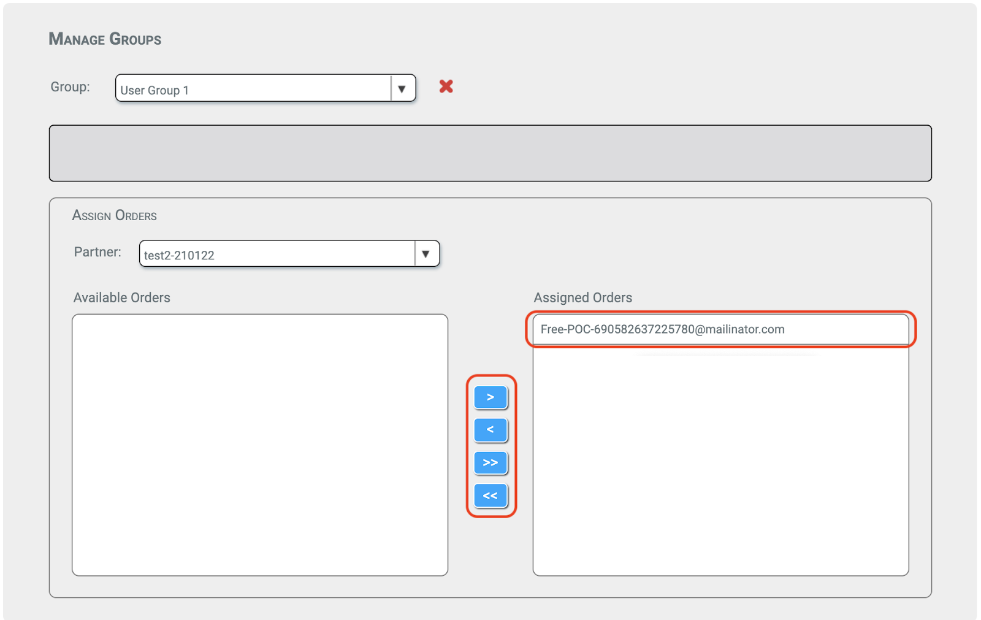Select Free-POC-690582637225780@mailinator.com assigned order
Viewport: 981px width, 620px height.
pyautogui.click(x=720, y=329)
